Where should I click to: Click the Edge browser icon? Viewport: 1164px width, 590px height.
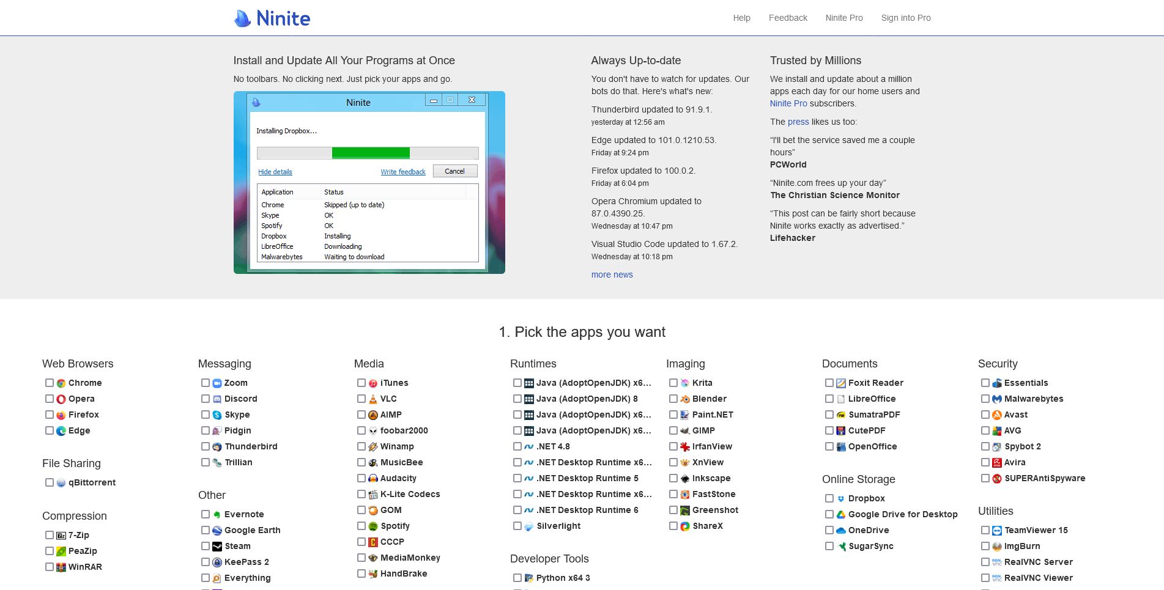click(x=61, y=431)
